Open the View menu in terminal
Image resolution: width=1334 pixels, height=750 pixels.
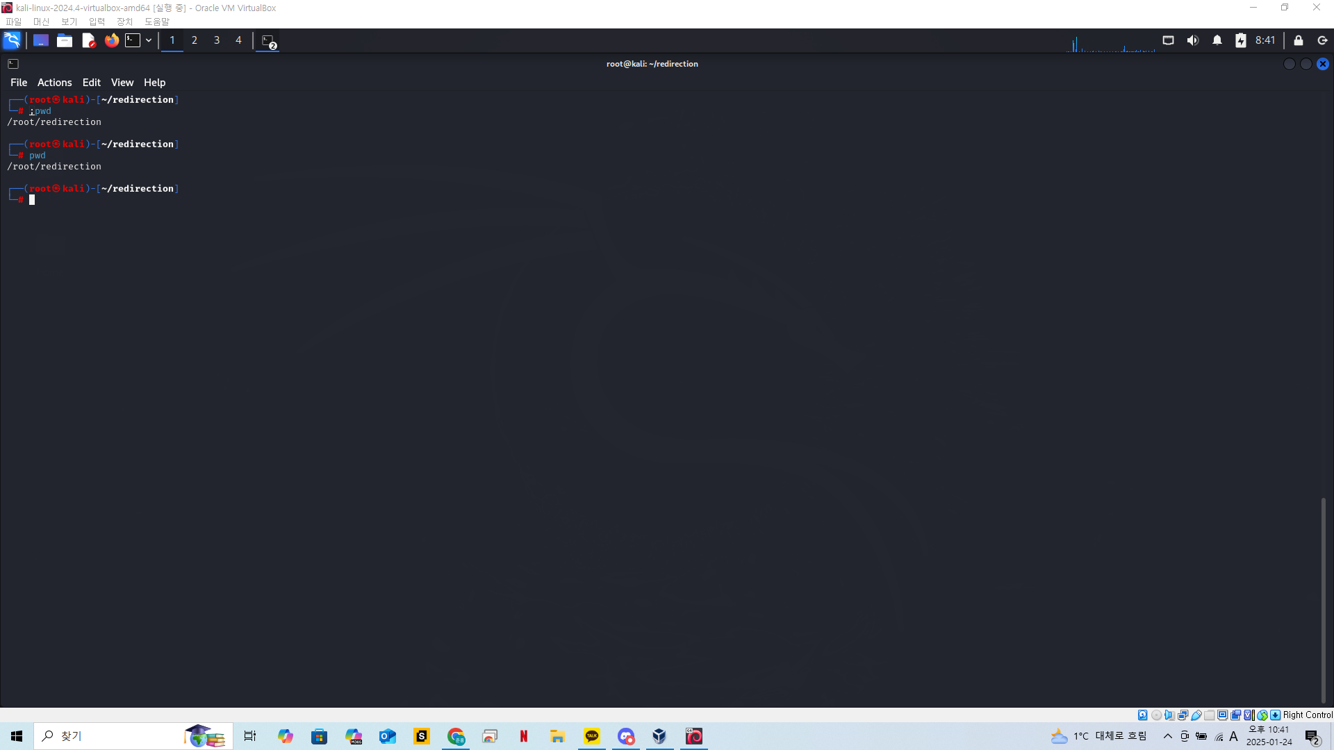[x=122, y=82]
